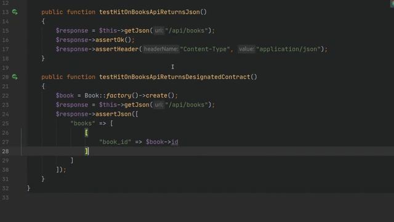Click function name testHitOnBooksApiReturnsDesignatedContract

(175, 77)
